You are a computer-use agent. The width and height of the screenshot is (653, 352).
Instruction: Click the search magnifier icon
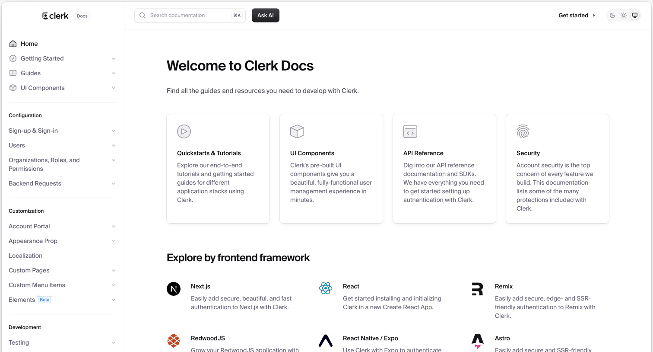tap(143, 15)
